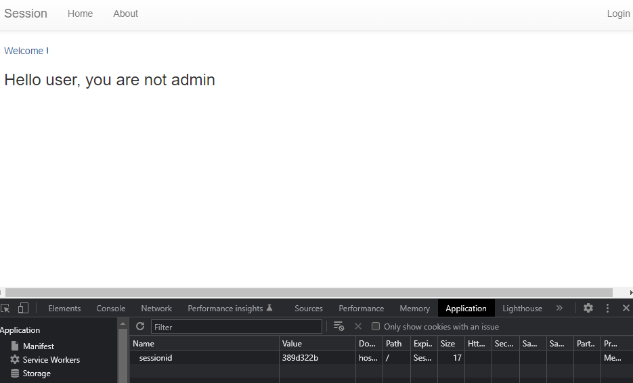The width and height of the screenshot is (633, 383).
Task: Toggle the device toolbar icon
Action: [23, 309]
